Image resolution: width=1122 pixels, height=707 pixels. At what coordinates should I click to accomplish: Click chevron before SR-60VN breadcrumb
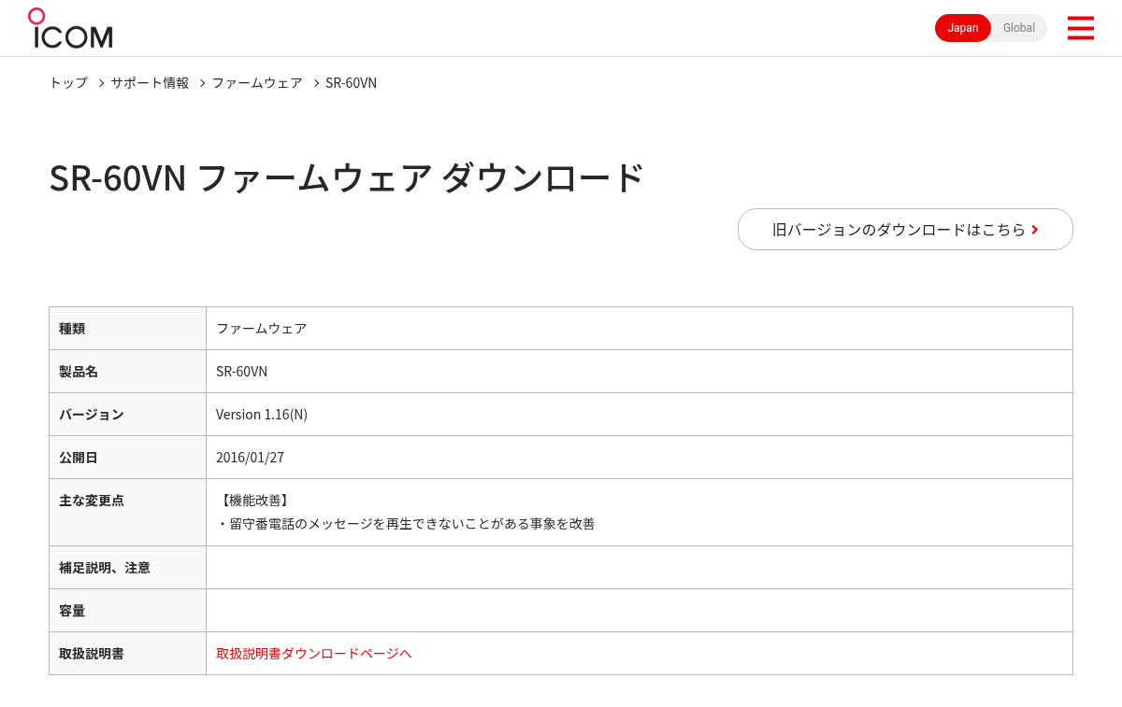316,83
